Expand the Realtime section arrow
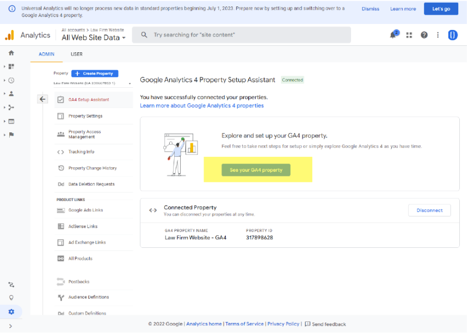This screenshot has height=335, width=468. pyautogui.click(x=4, y=80)
